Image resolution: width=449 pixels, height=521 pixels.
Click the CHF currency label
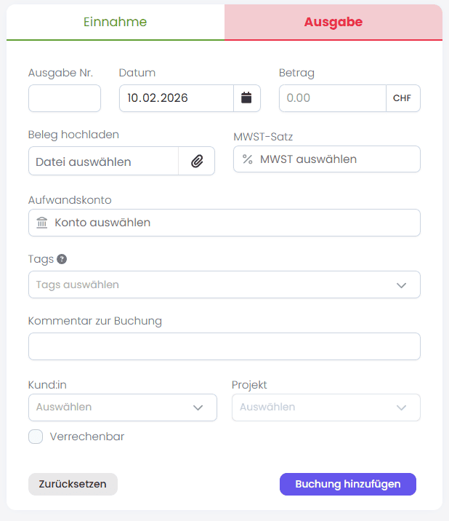click(403, 98)
